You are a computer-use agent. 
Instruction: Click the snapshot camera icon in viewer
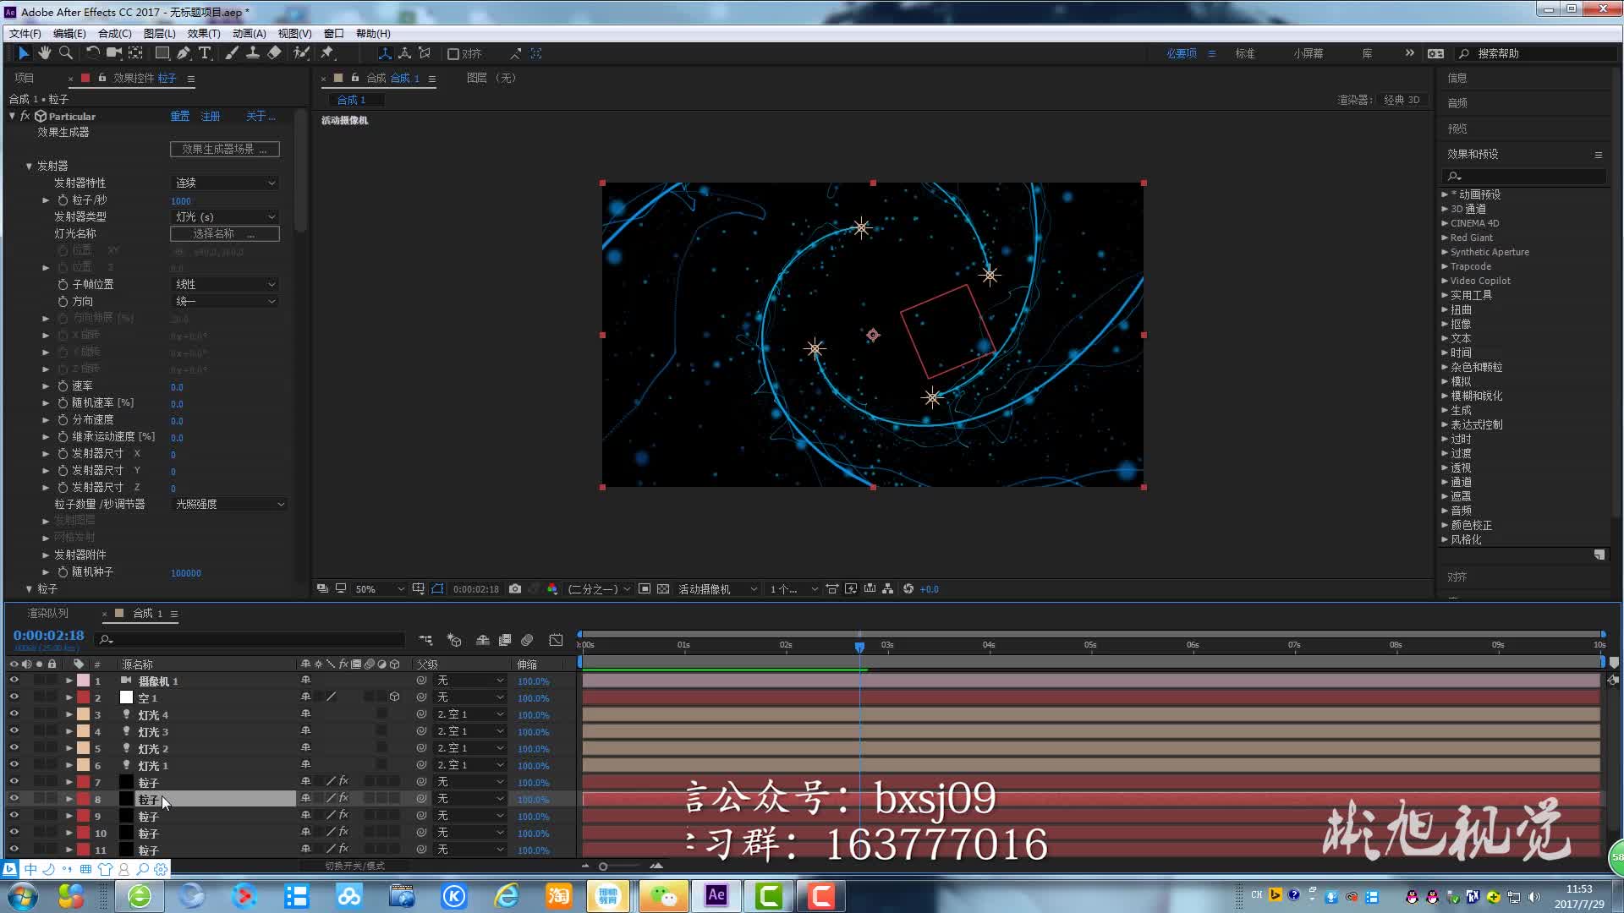(x=514, y=589)
